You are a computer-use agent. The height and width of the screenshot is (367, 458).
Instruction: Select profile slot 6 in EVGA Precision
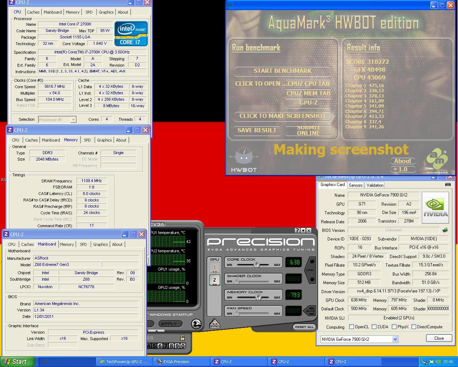click(x=160, y=346)
